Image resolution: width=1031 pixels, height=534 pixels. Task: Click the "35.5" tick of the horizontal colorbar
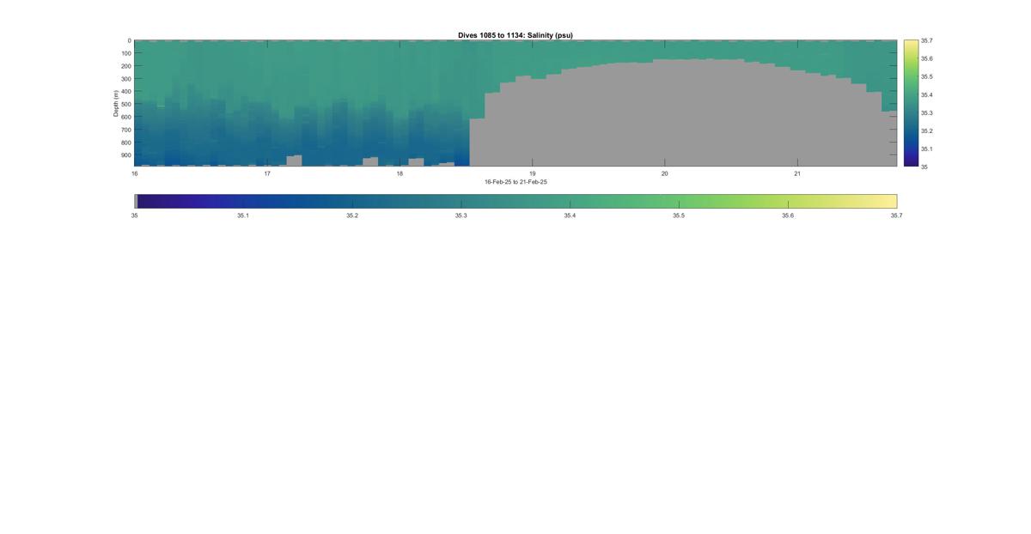[x=679, y=215]
